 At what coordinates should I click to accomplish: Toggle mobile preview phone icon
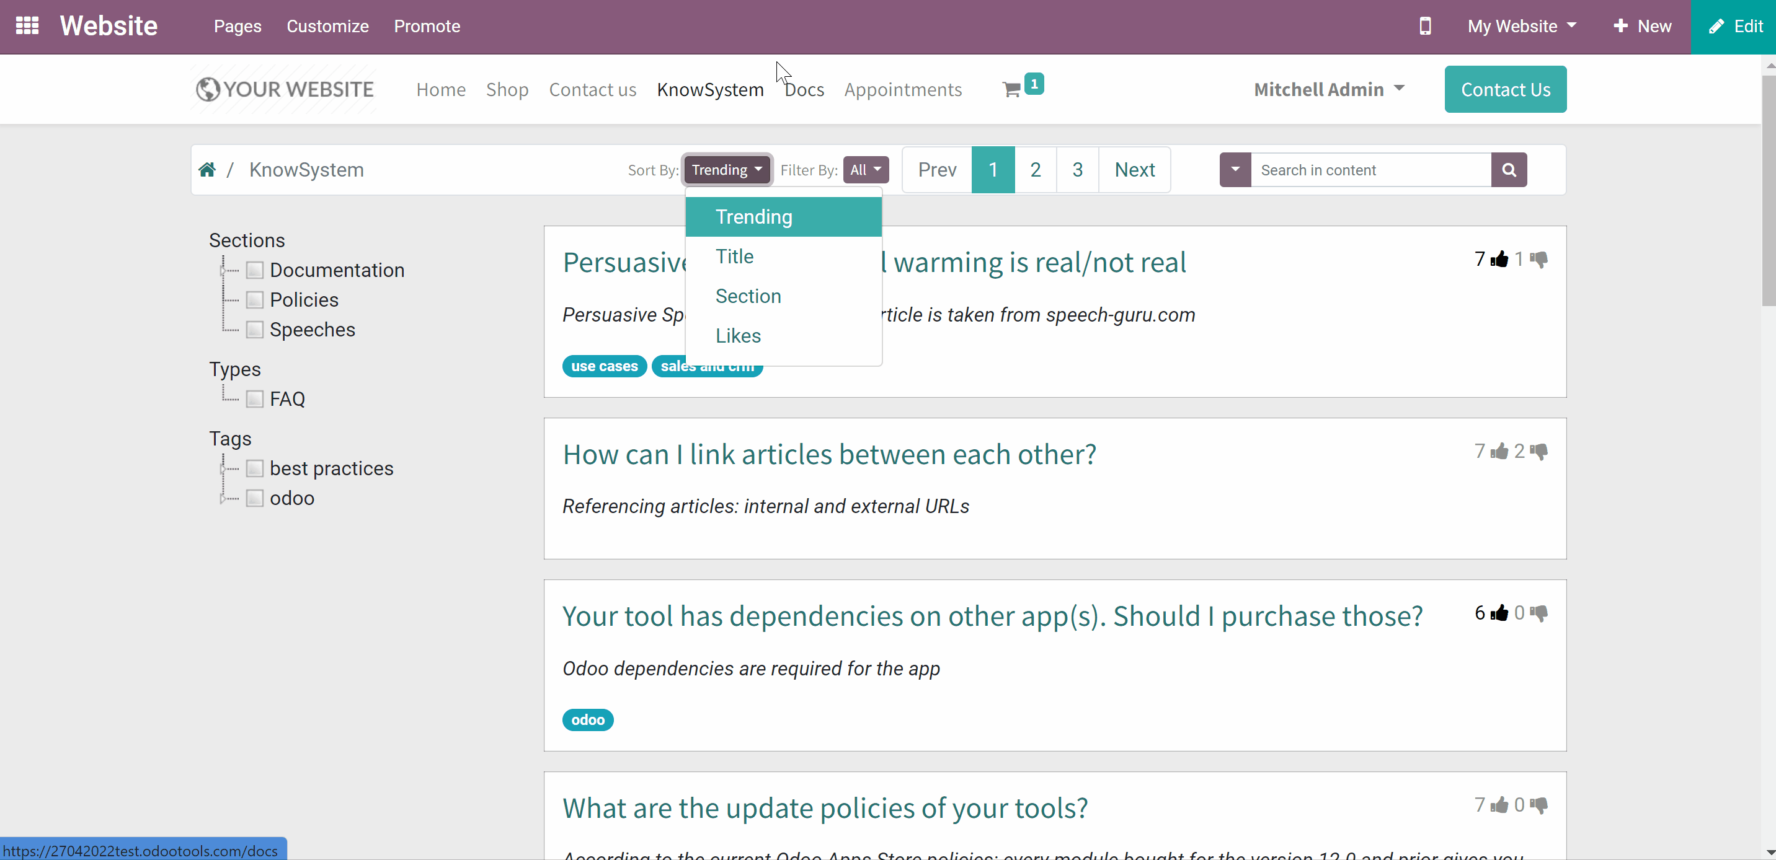click(x=1425, y=26)
